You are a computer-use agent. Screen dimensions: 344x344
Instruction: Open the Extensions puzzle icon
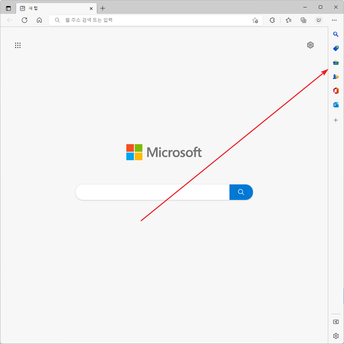(272, 20)
